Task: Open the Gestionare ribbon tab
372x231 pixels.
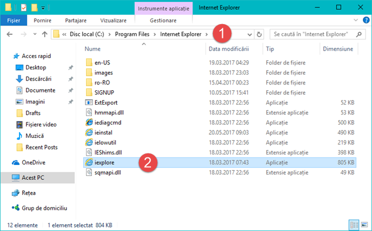Action: pos(163,21)
